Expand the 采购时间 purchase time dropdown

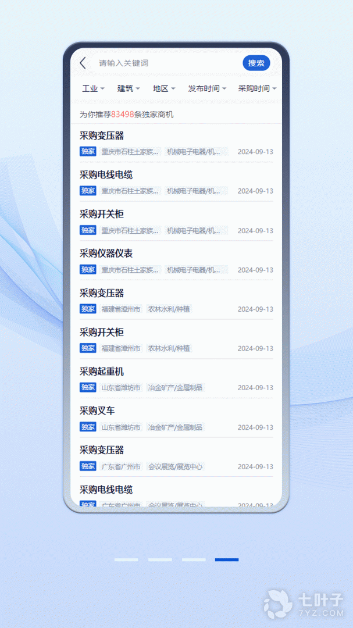pos(256,88)
